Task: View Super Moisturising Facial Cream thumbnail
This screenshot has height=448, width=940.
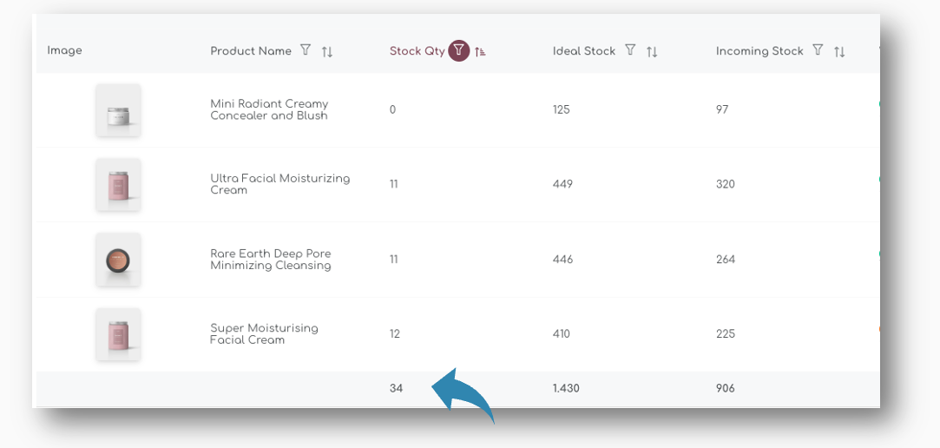Action: coord(118,334)
